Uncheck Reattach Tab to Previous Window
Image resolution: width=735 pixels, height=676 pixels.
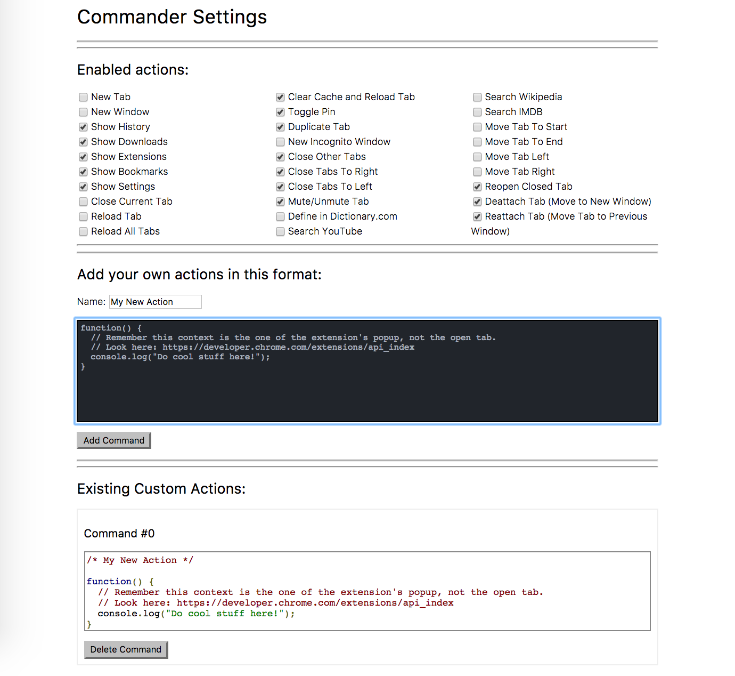pos(477,216)
